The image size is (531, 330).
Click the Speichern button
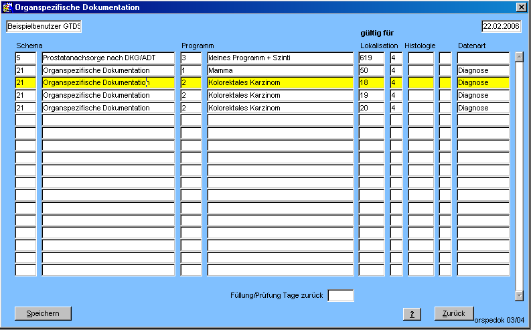[43, 313]
